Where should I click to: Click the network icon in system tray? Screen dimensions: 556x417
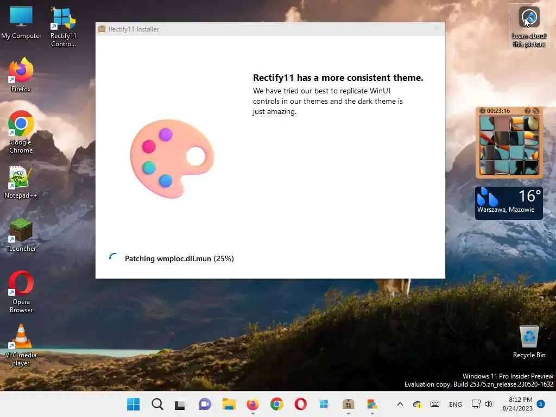[476, 404]
